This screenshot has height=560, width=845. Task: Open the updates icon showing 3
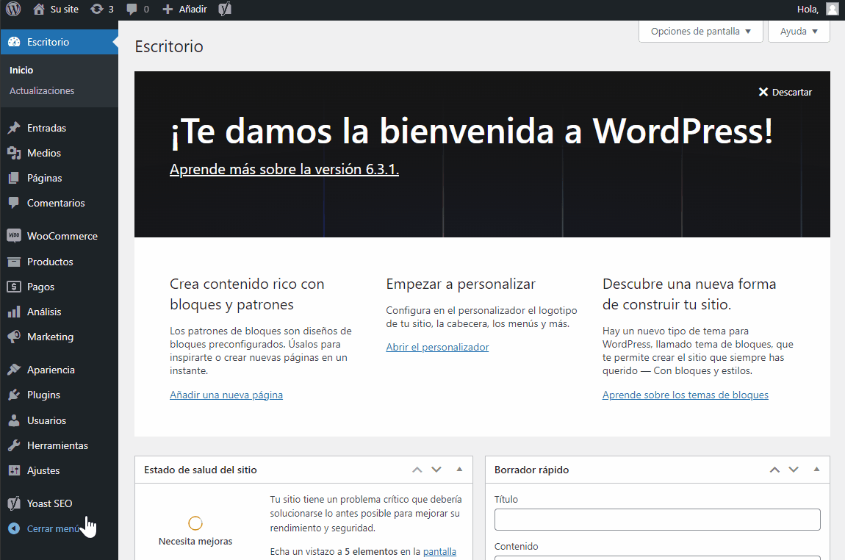96,9
